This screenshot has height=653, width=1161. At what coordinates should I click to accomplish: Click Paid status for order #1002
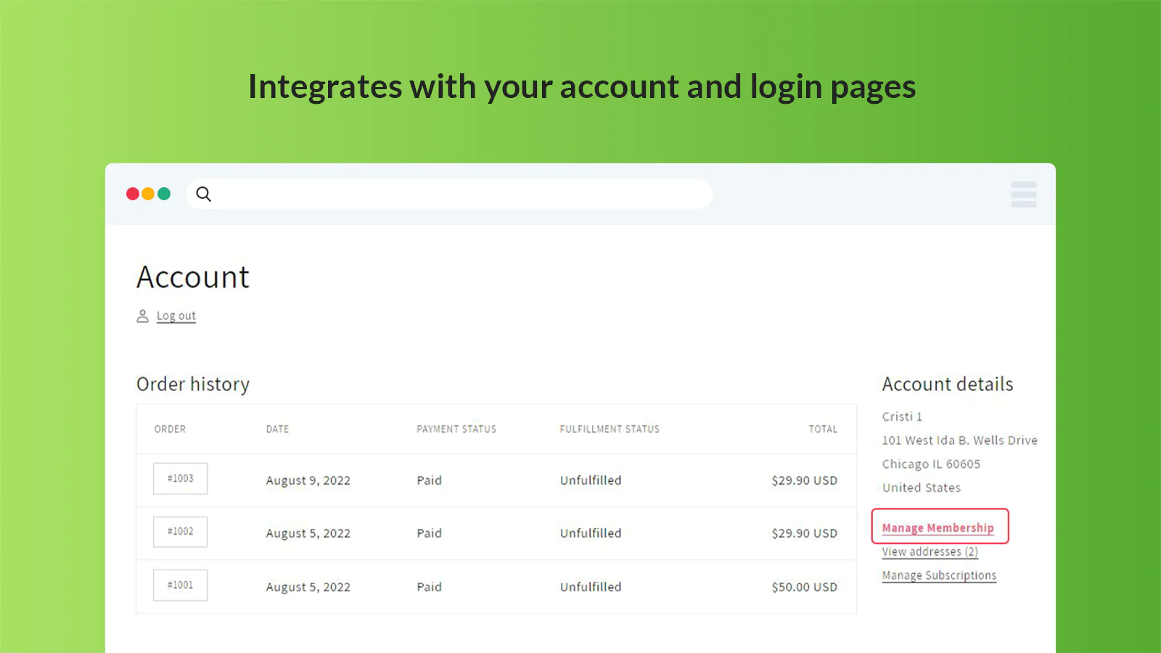(x=429, y=533)
